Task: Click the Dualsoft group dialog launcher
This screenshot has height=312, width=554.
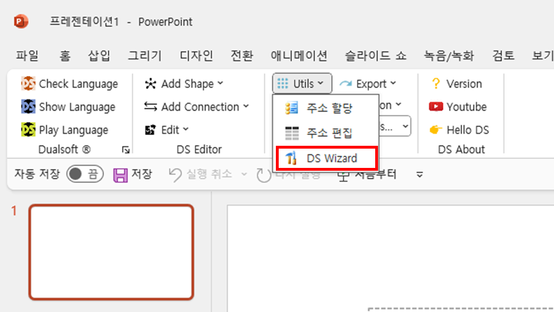Action: point(125,150)
